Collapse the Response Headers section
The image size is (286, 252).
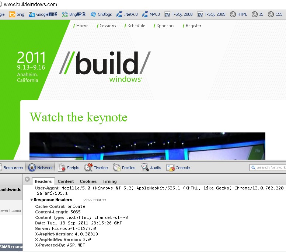click(x=32, y=200)
